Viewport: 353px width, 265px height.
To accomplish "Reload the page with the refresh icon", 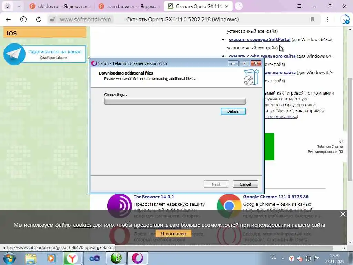I will click(x=39, y=19).
